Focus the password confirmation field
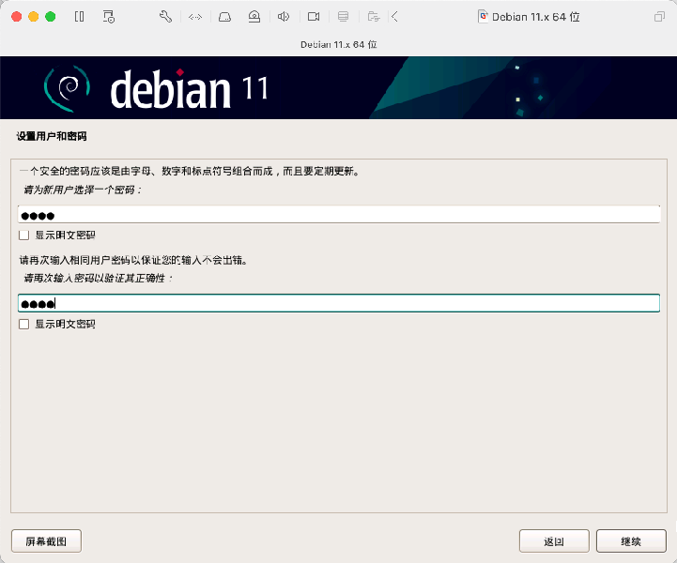Screen dimensions: 677x563 click(339, 303)
